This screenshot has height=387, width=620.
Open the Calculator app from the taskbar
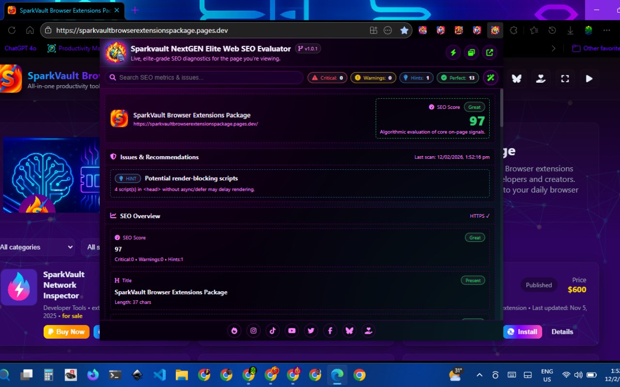click(x=48, y=375)
